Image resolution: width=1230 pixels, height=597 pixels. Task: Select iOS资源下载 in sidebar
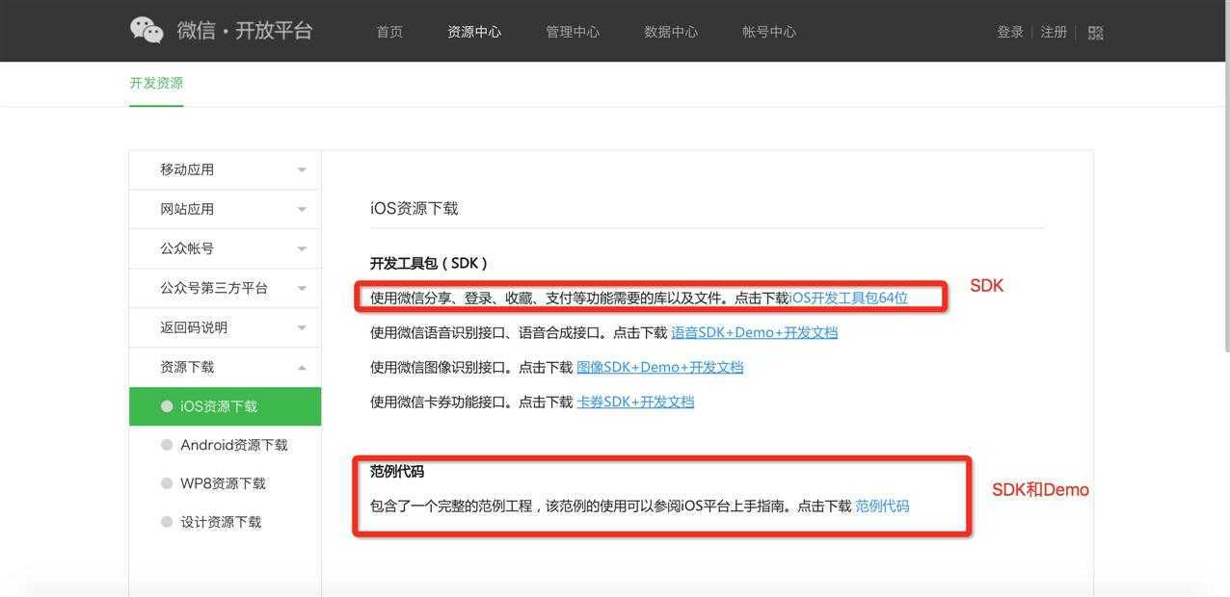226,406
